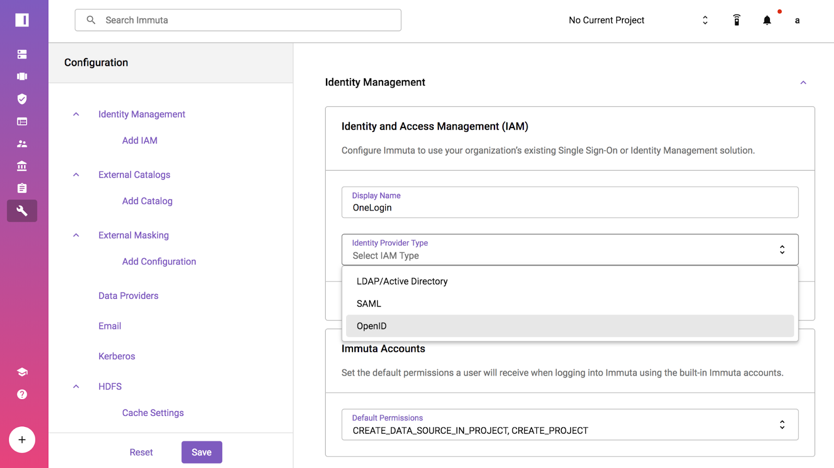This screenshot has height=468, width=834.
Task: Select OpenID option
Action: 570,326
